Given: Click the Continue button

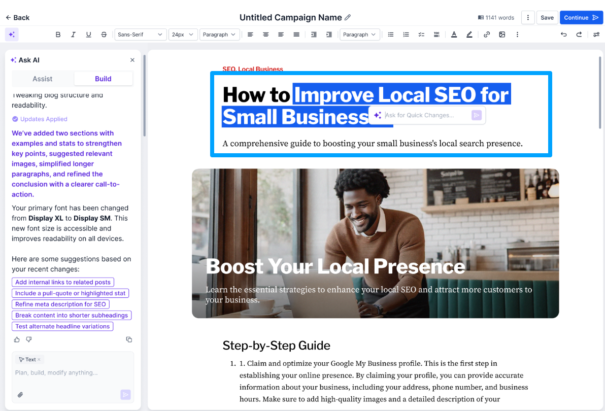Looking at the screenshot, I should point(581,18).
